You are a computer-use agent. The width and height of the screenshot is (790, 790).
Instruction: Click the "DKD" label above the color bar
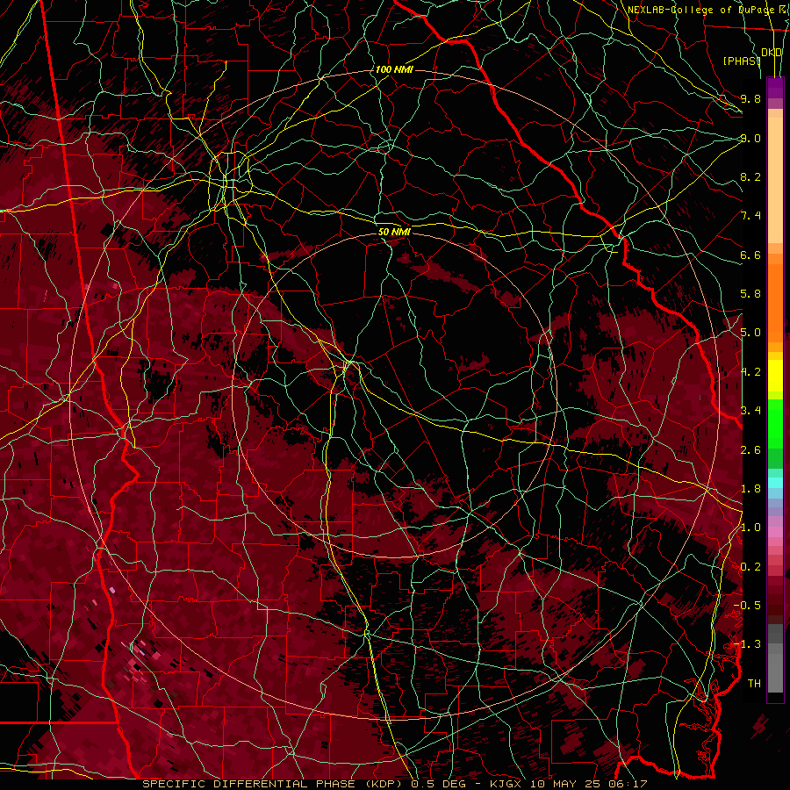click(772, 53)
